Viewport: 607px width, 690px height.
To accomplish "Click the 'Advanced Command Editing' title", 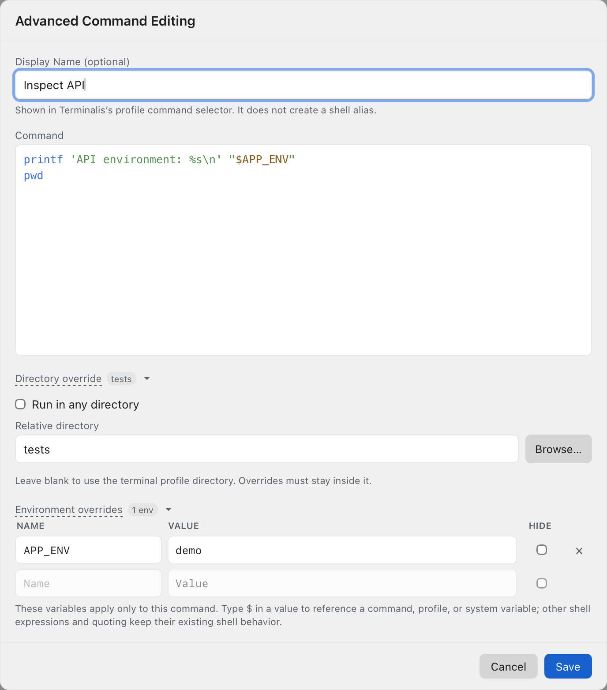I will [x=105, y=21].
